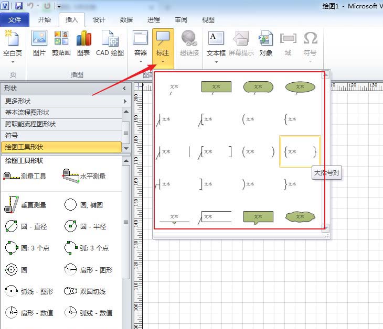This screenshot has height=329, width=383.
Task: Choose the plain text callout in gallery
Action: 174,88
